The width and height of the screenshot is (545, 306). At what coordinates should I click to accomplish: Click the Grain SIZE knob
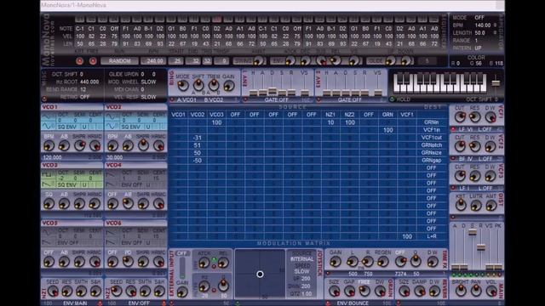[334, 291]
